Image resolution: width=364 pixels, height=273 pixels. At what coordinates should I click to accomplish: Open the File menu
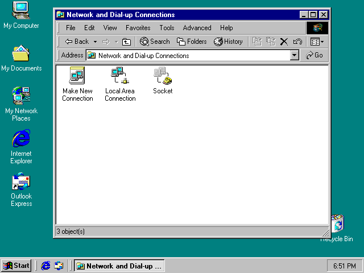[x=71, y=28]
